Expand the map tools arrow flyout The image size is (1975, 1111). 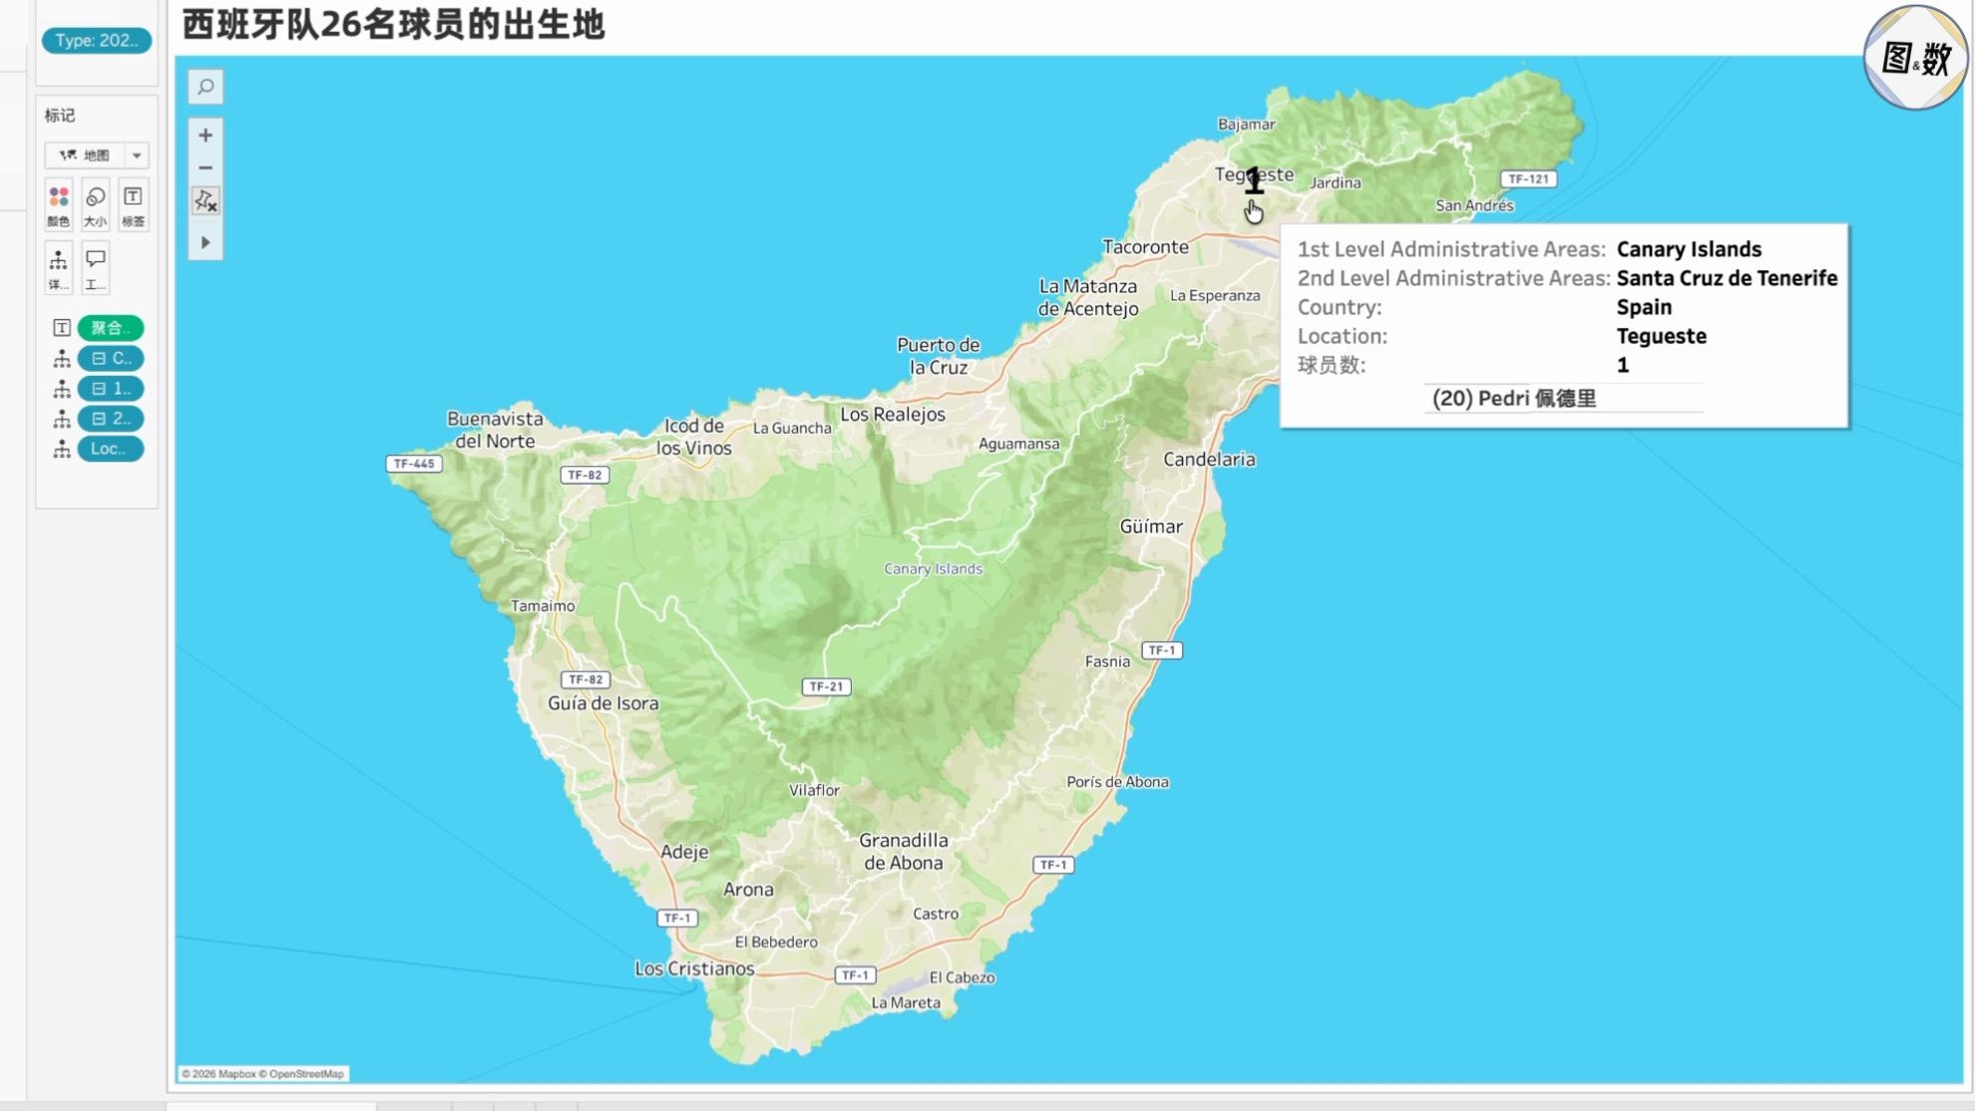pos(205,242)
